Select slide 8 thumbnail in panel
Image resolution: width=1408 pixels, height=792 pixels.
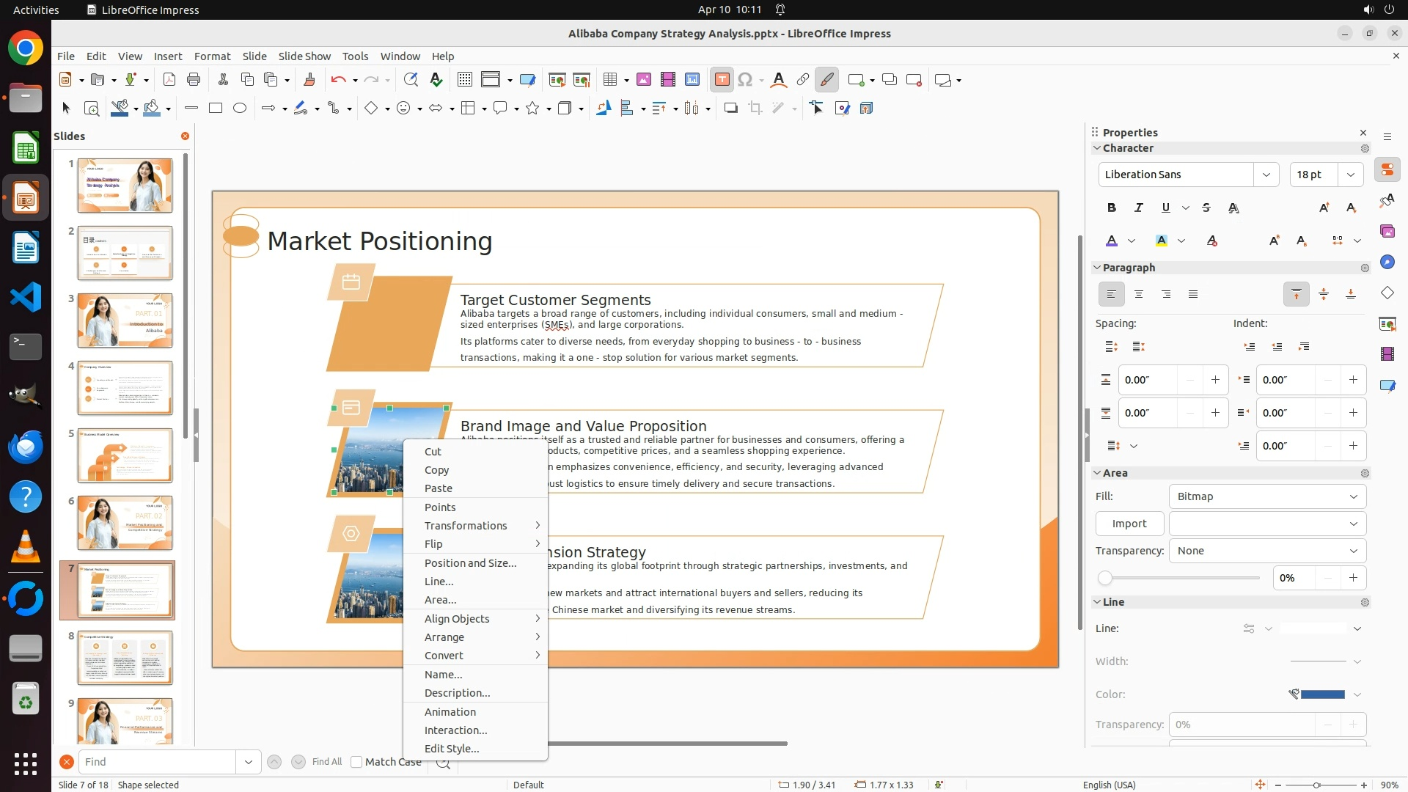tap(125, 658)
